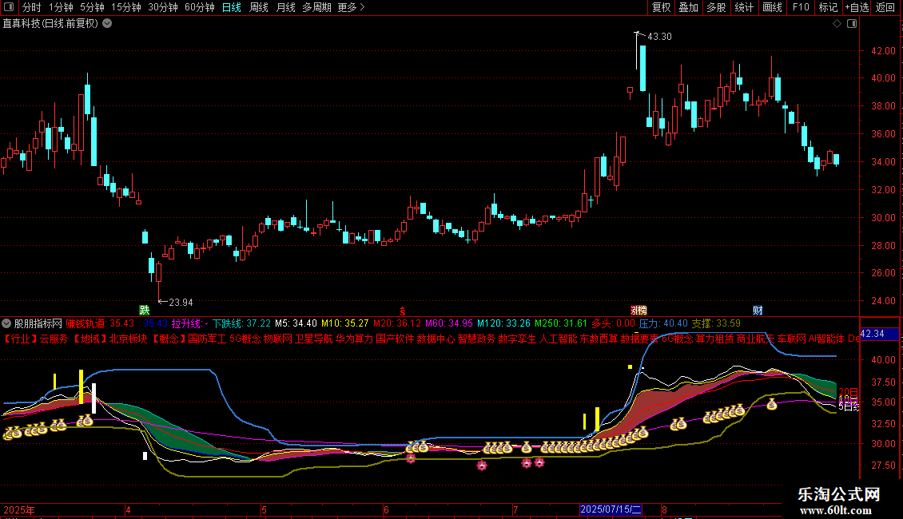Click the 数字孪生 concept link
Image resolution: width=903 pixels, height=519 pixels.
click(x=517, y=339)
